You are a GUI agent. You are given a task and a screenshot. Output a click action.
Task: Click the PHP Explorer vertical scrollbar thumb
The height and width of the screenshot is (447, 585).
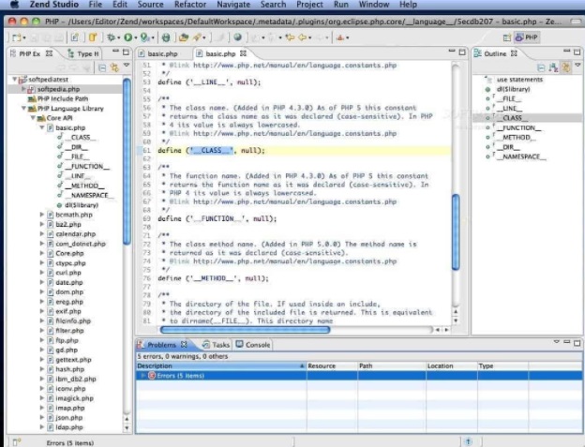click(127, 161)
